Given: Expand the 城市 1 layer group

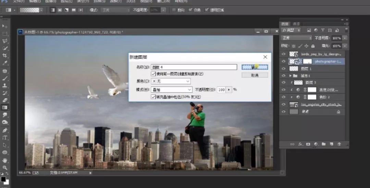Looking at the screenshot, I should [291, 76].
